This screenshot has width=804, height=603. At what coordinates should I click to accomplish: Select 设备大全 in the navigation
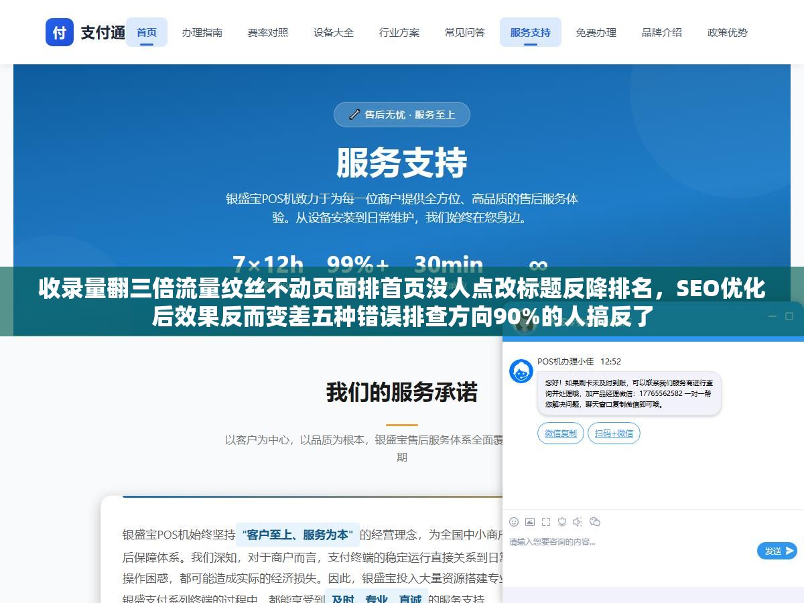(333, 32)
